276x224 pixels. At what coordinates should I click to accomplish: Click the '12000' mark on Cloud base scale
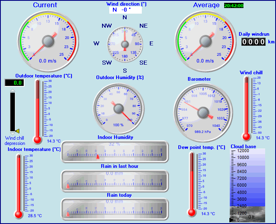[243, 151]
